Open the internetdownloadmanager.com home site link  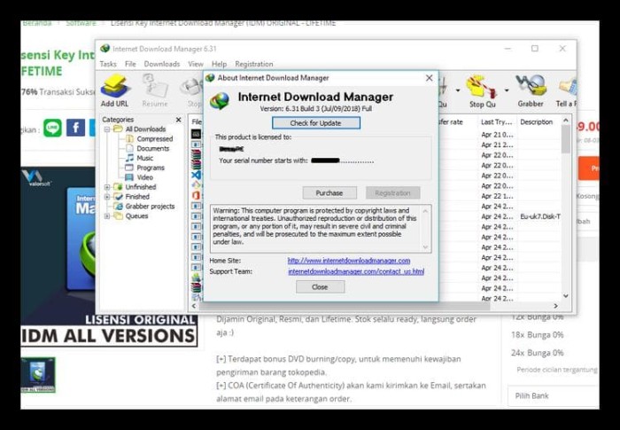tap(349, 261)
